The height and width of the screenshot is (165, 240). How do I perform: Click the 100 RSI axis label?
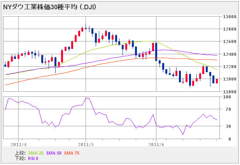click(227, 97)
